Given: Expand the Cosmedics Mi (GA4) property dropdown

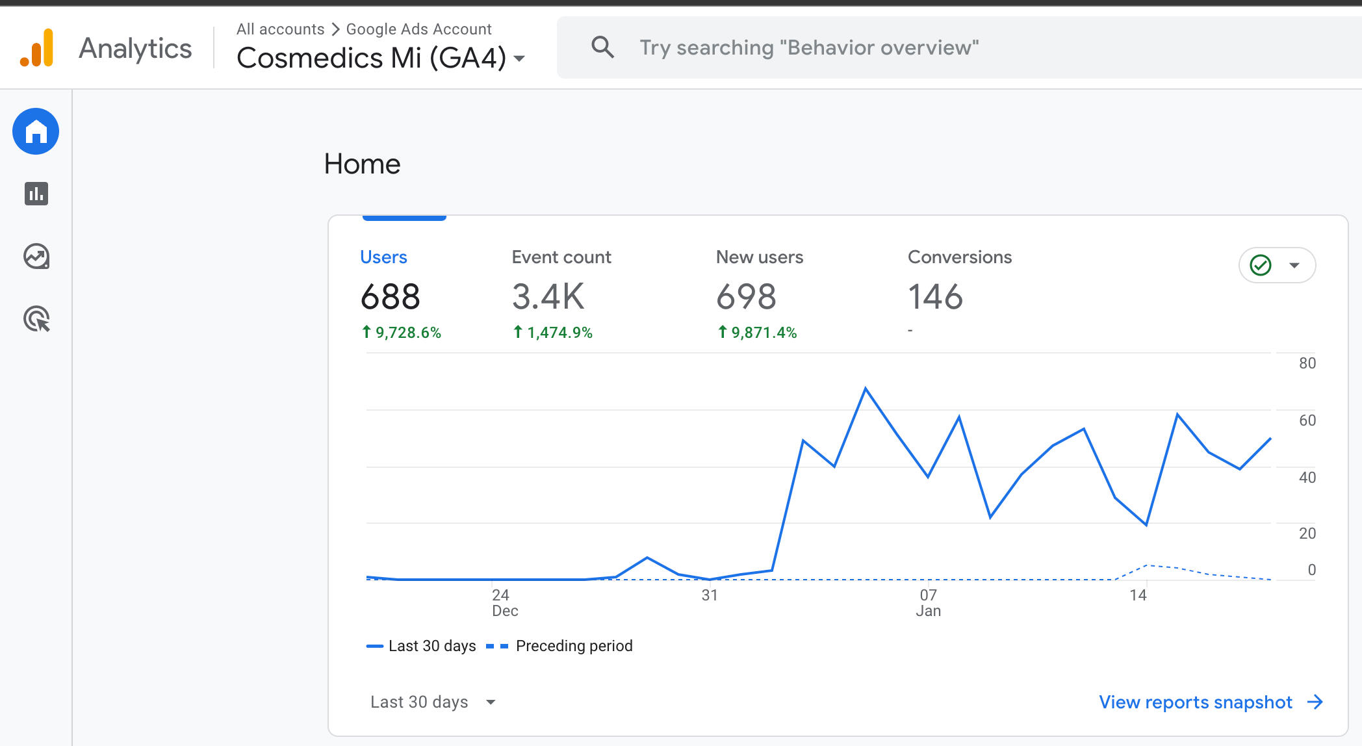Looking at the screenshot, I should (519, 58).
